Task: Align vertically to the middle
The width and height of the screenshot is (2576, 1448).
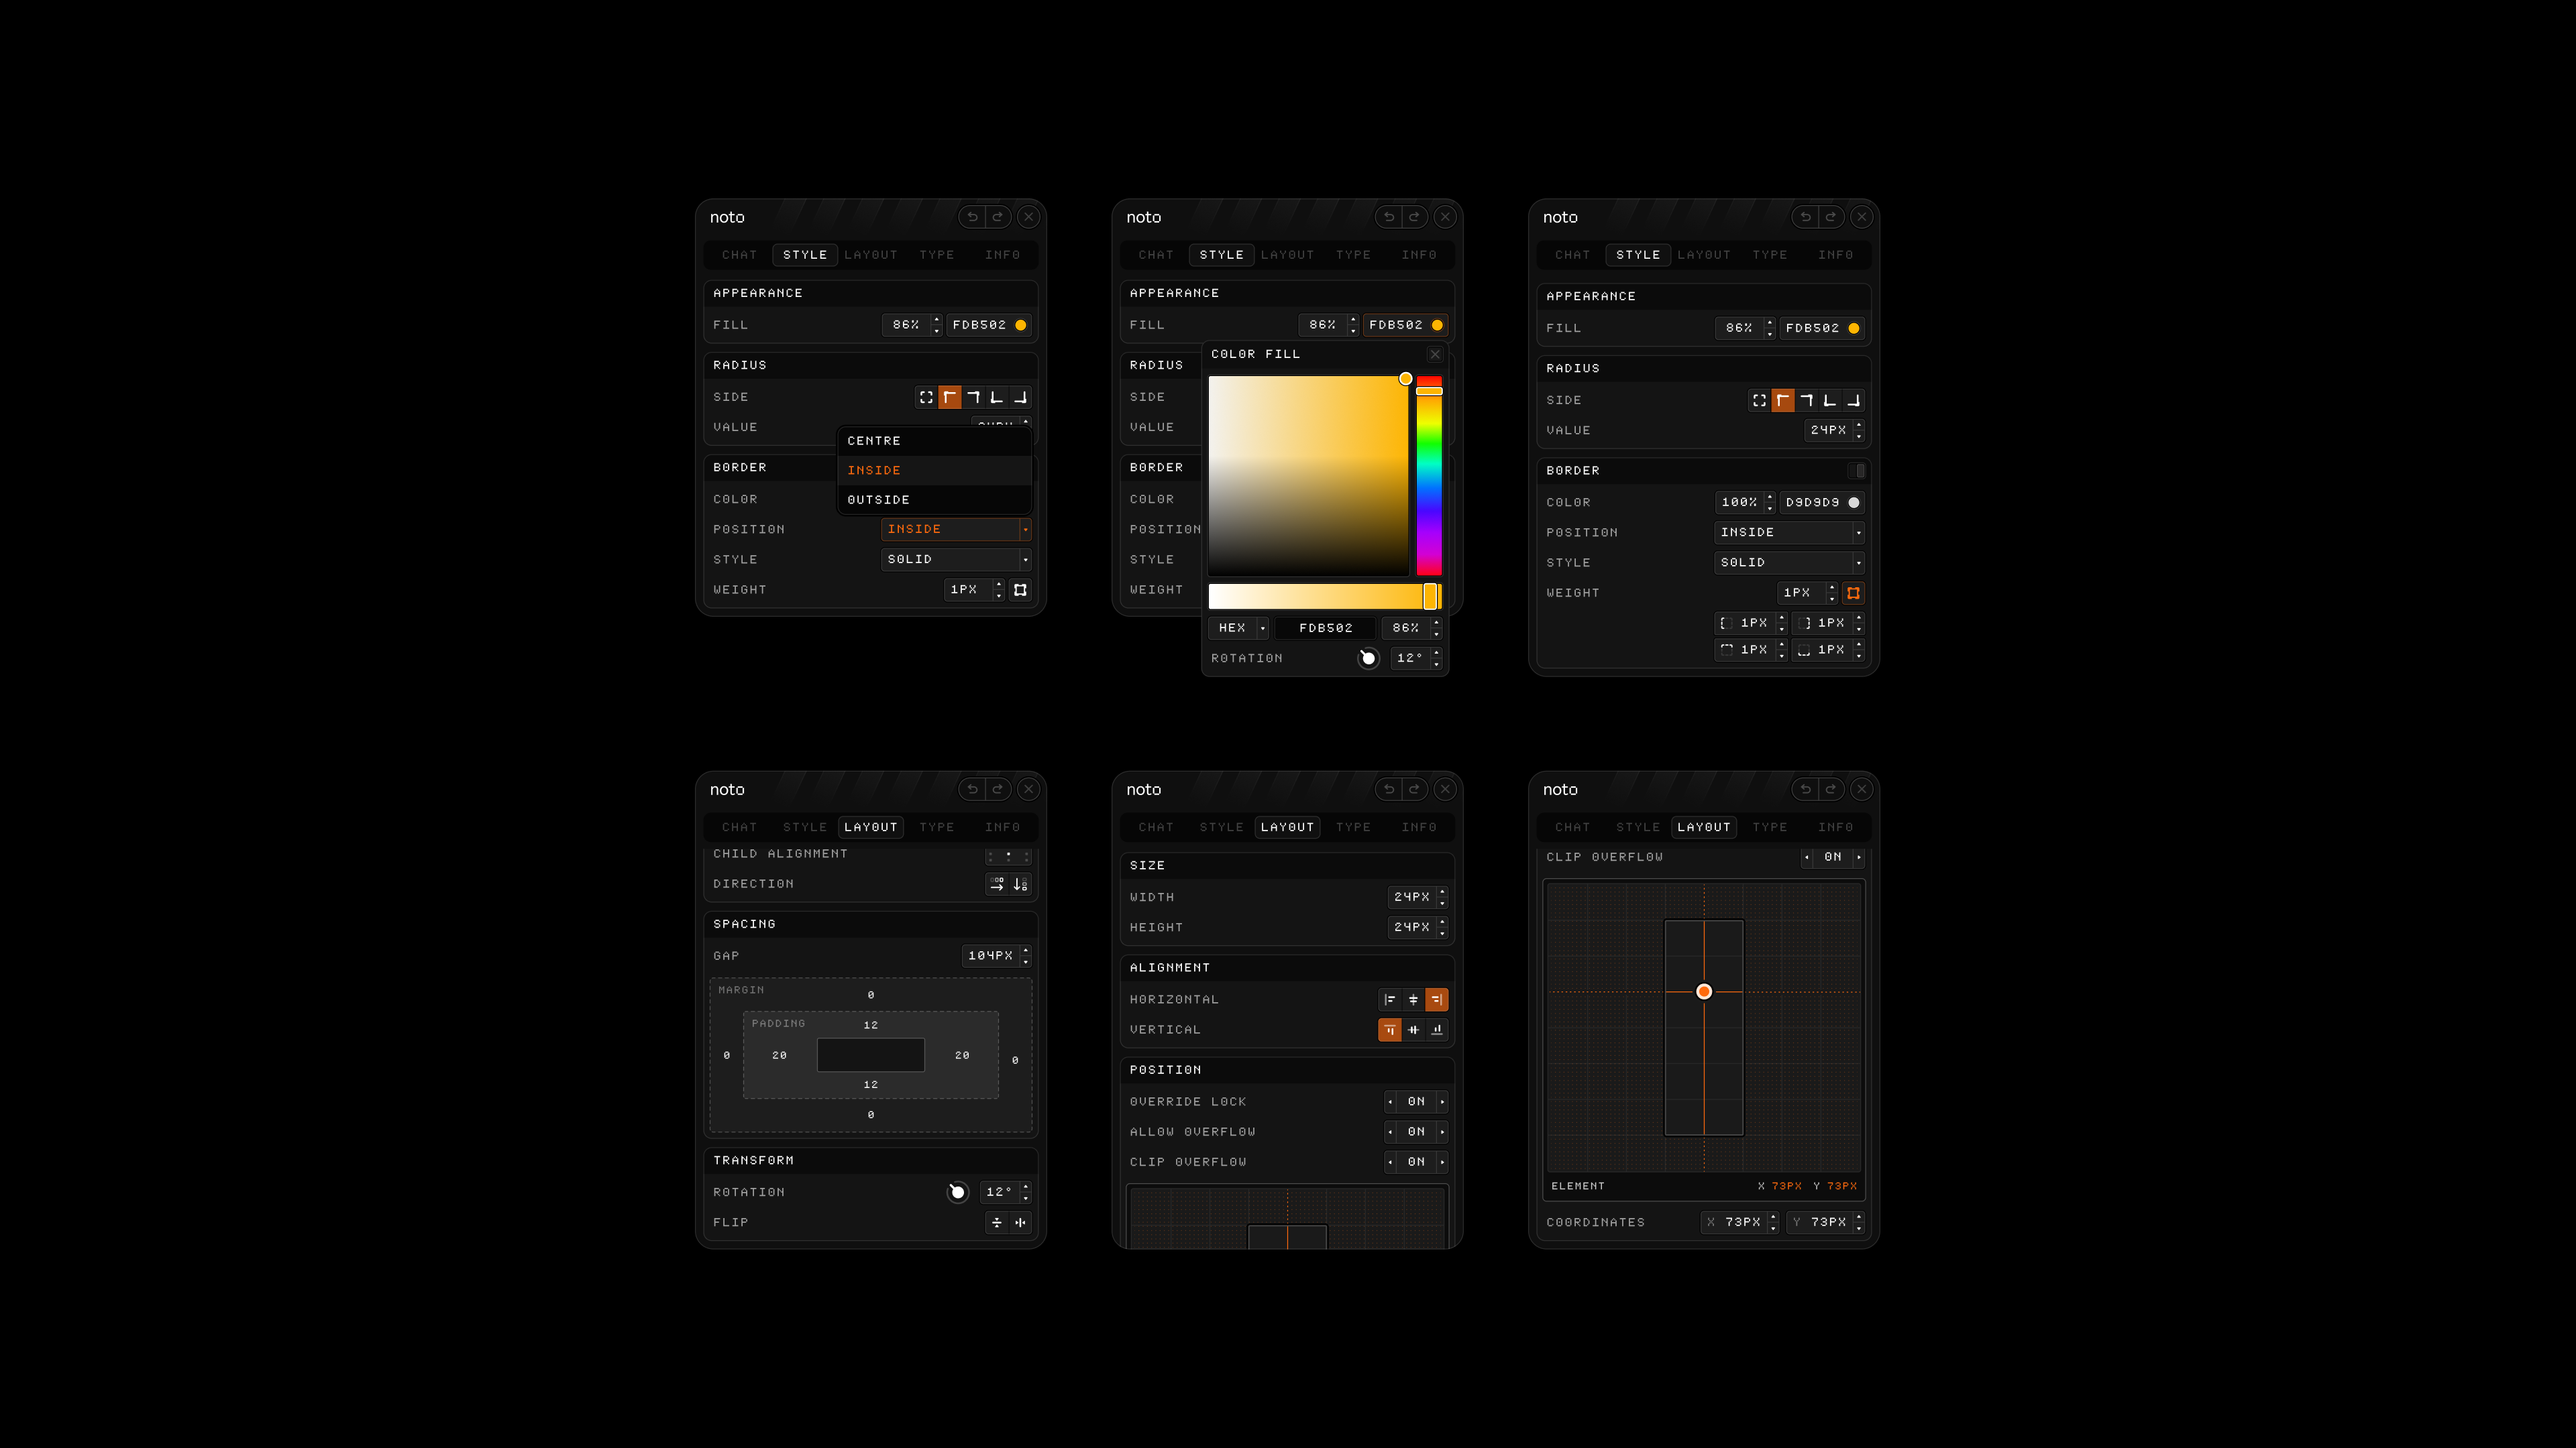Action: pos(1413,1029)
